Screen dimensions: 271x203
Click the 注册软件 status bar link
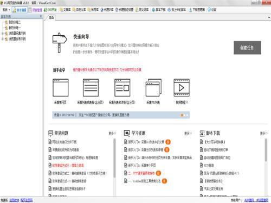coord(14,200)
